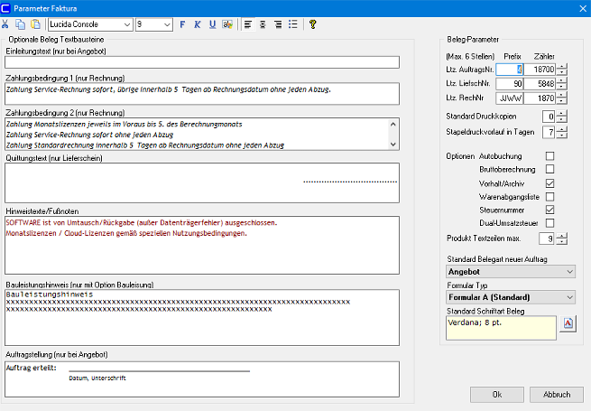Click the 'Bauleistungshinweis' text line
The width and height of the screenshot is (591, 411).
(x=50, y=294)
